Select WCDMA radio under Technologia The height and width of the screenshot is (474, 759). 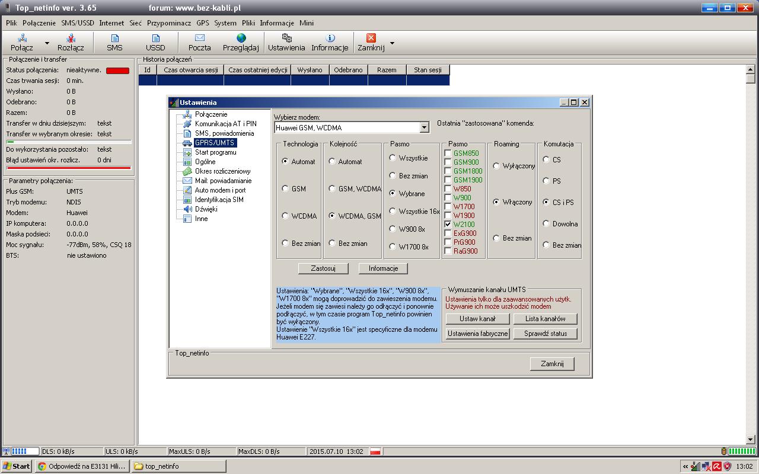click(286, 216)
